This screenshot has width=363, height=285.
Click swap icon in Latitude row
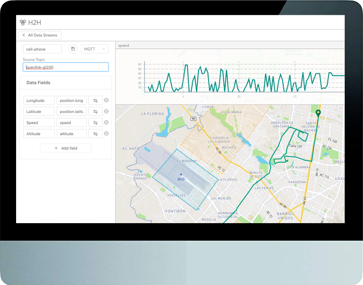click(x=96, y=112)
